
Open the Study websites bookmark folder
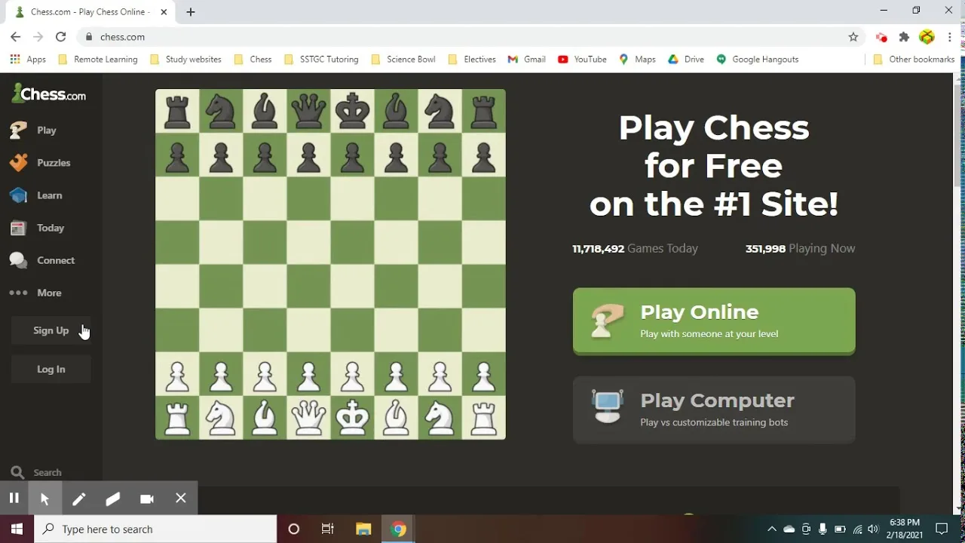coord(185,59)
